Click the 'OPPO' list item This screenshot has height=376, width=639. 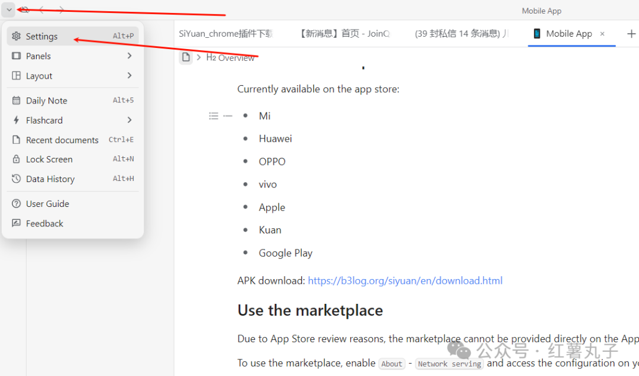272,162
